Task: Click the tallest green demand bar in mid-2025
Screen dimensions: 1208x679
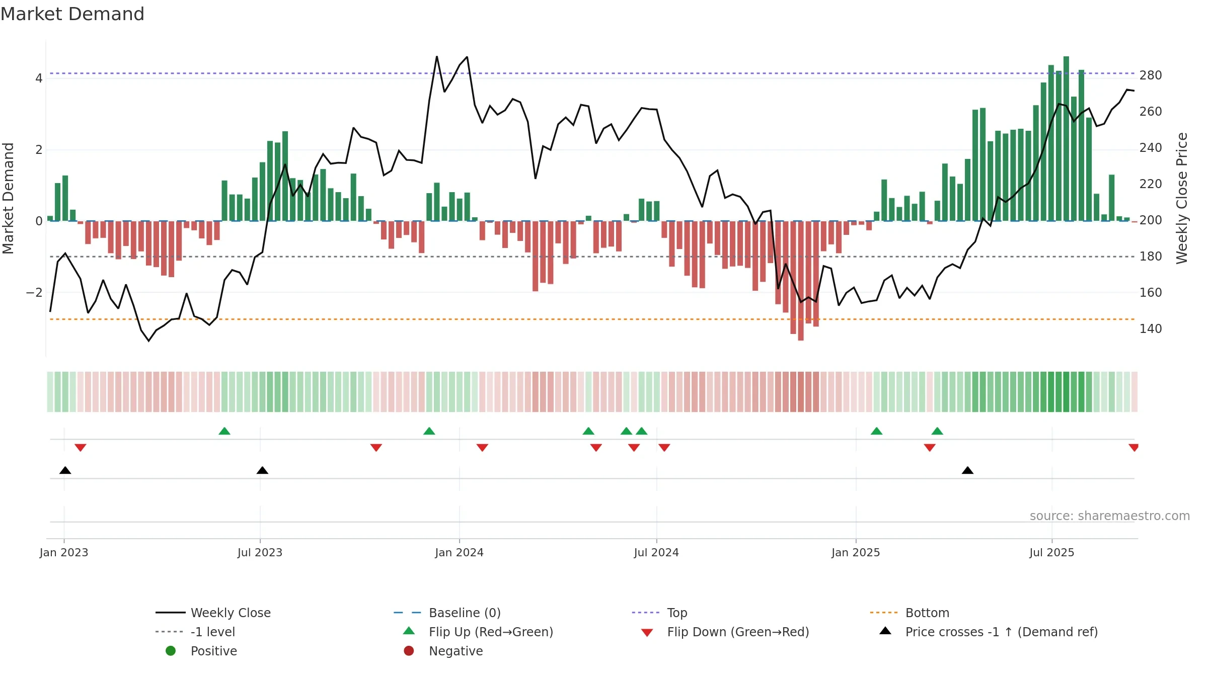Action: 1066,139
